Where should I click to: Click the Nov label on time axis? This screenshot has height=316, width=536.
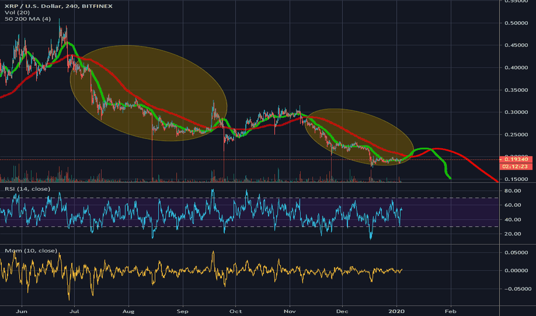290,311
